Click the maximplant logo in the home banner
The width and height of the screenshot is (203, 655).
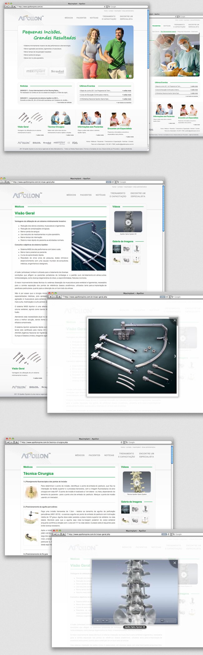(x=36, y=71)
